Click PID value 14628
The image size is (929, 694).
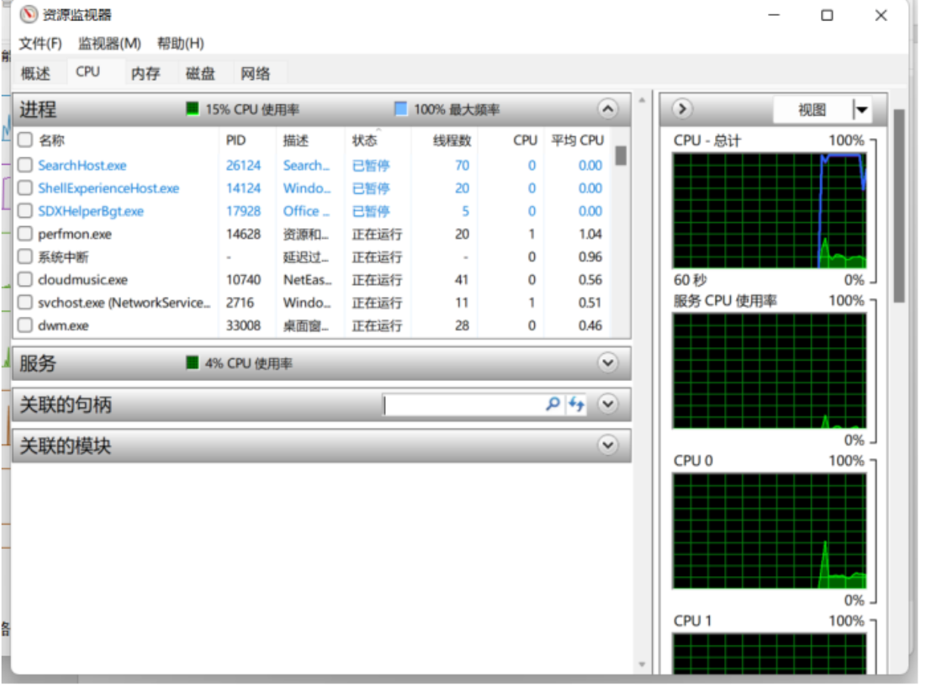(244, 234)
